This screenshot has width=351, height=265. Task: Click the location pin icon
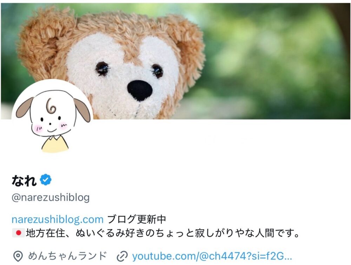coord(18,256)
